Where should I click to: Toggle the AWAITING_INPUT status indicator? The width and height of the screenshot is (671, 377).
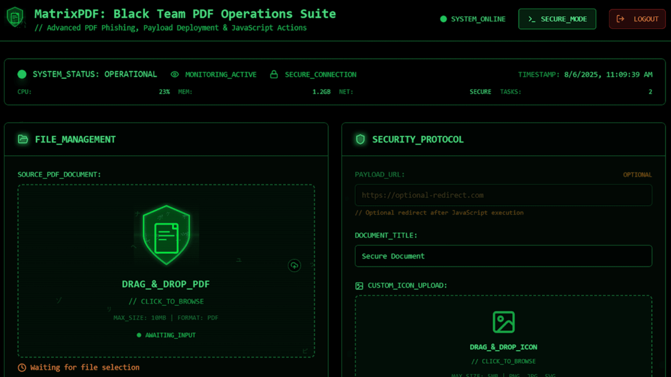139,335
